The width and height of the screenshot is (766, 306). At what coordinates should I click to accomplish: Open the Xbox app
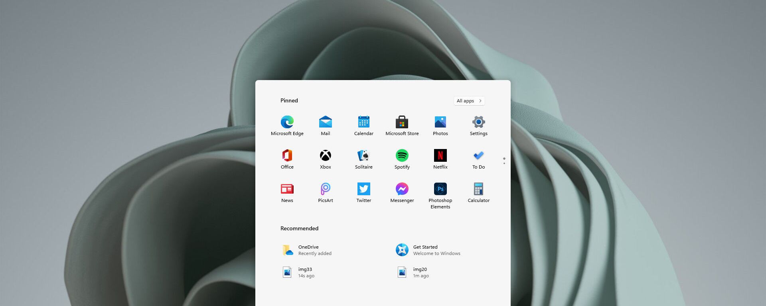click(x=325, y=159)
